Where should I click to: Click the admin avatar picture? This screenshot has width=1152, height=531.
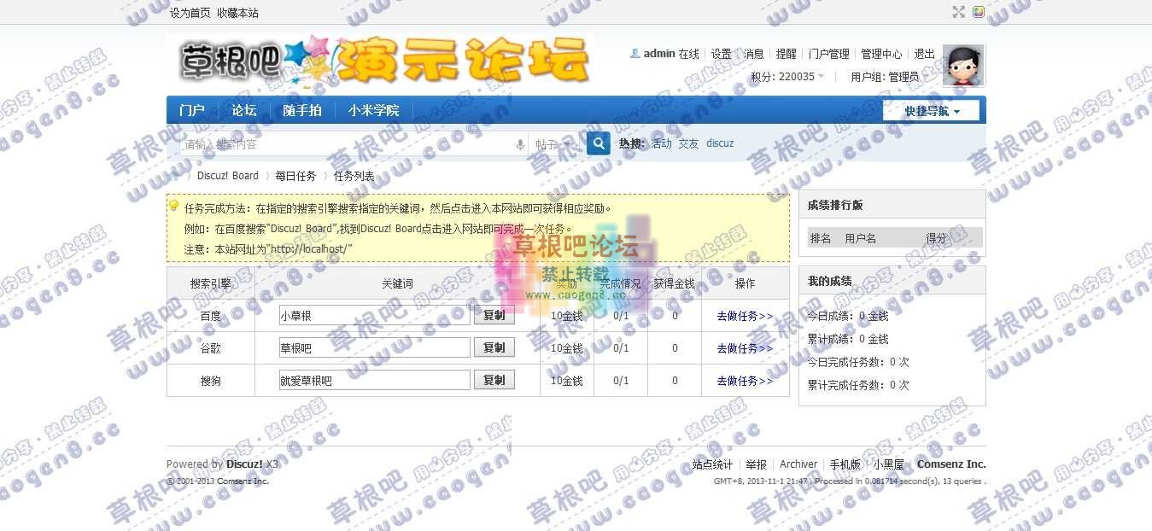pyautogui.click(x=963, y=64)
